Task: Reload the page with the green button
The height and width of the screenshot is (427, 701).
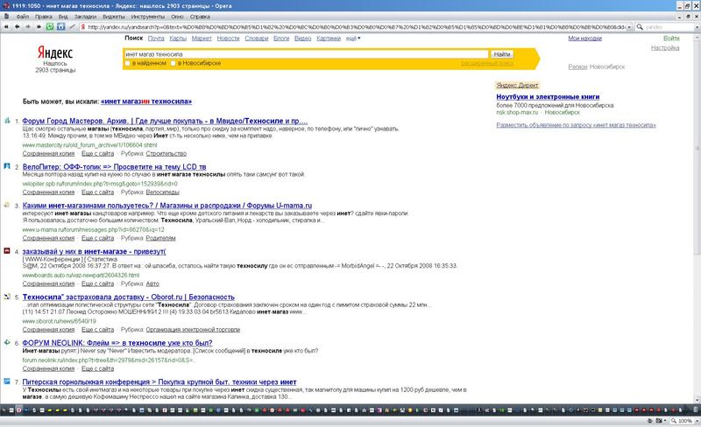Action: [50, 27]
